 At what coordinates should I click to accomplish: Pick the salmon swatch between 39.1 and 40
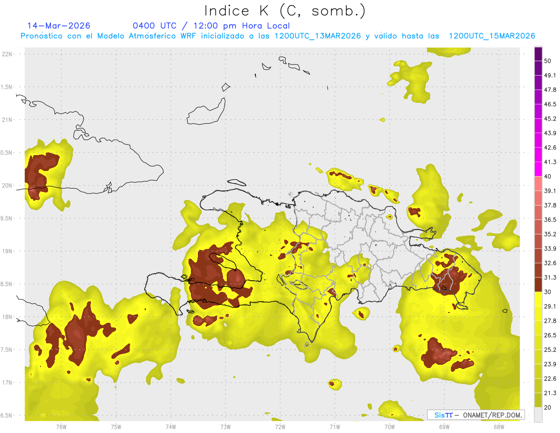click(538, 184)
